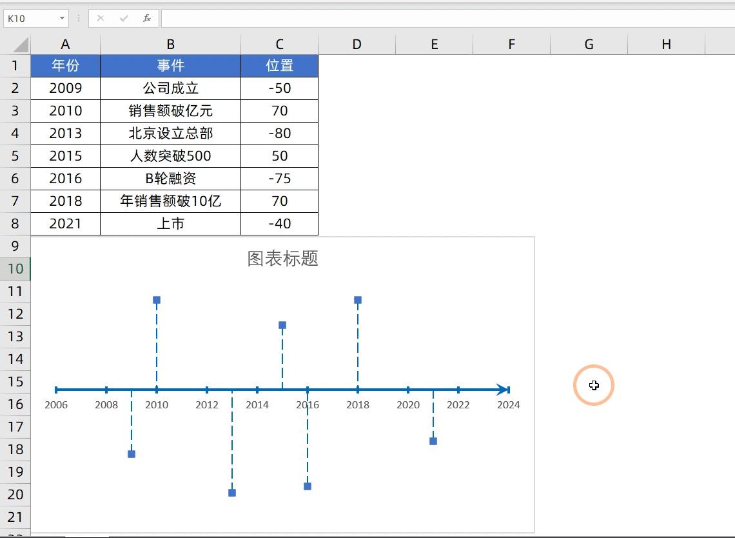Click the vertical dots separator next to Name Box
Viewport: 735px width, 538px height.
[77, 18]
